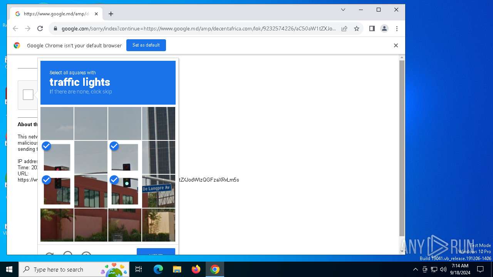Go forward in Chrome history
Screen dimensions: 493x277
tap(28, 28)
